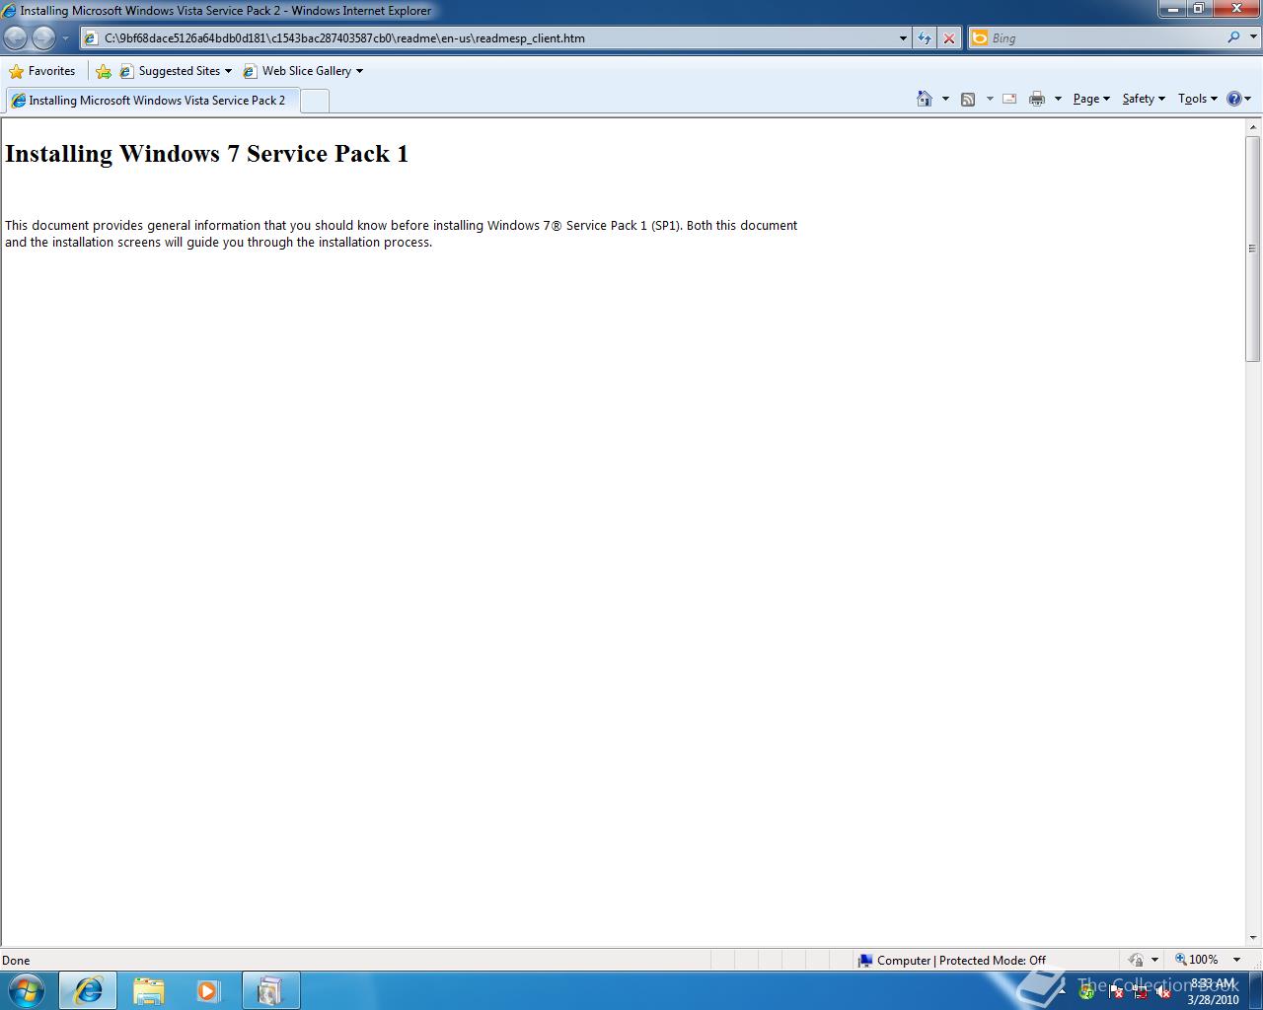Screen dimensions: 1263x1010
Task: Click the heading Installing Windows 7 Service Pack 1
Action: coord(206,154)
